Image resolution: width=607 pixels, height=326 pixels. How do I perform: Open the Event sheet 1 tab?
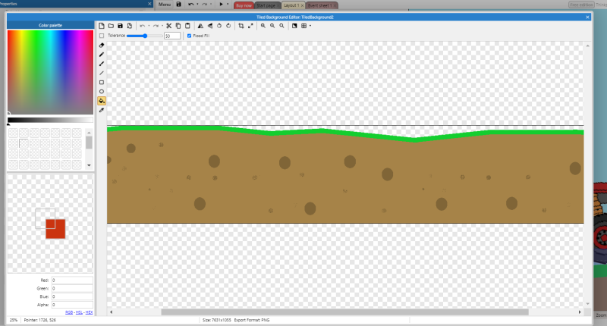coord(319,5)
